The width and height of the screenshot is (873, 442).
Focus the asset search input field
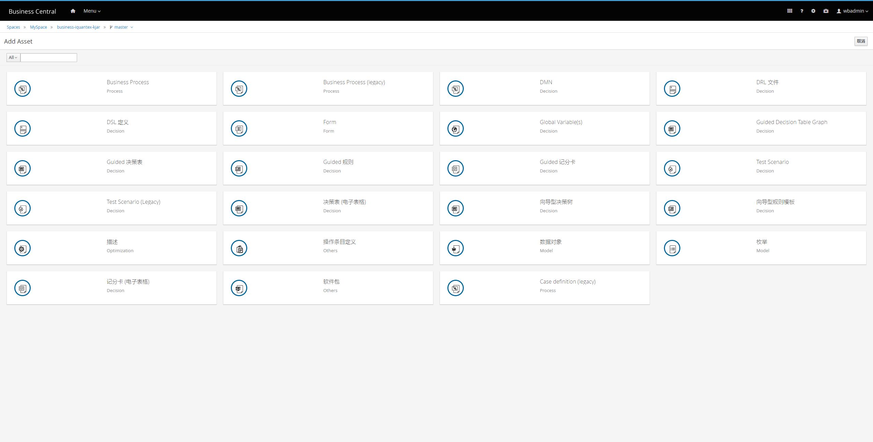click(x=49, y=57)
